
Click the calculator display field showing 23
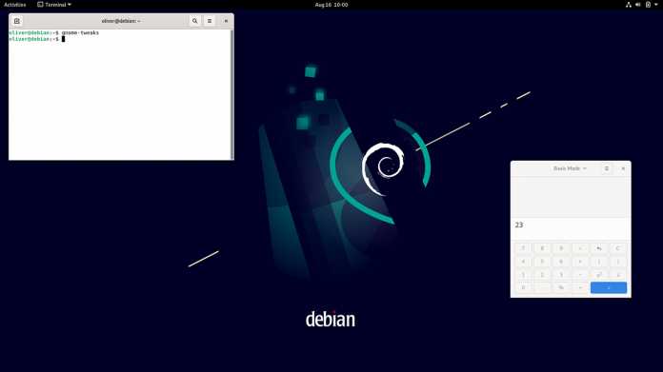tap(571, 225)
